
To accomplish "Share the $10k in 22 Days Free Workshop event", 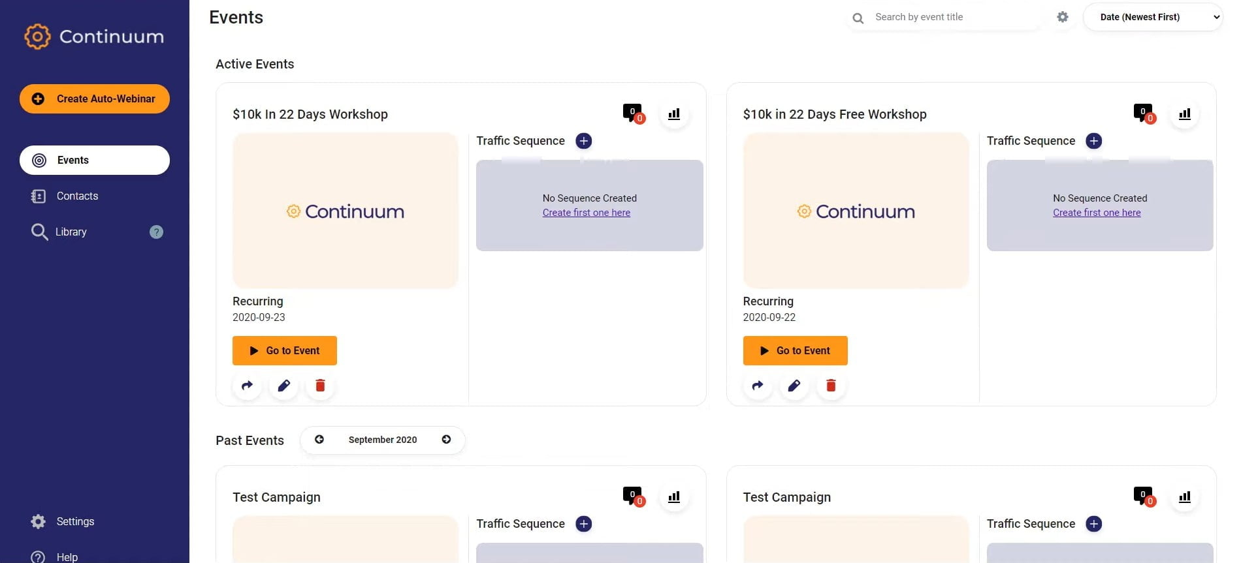I will tap(758, 386).
